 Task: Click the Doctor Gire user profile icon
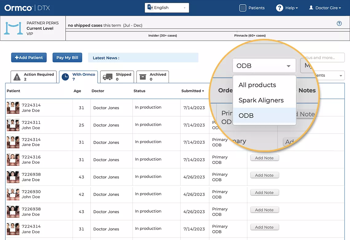[x=311, y=8]
